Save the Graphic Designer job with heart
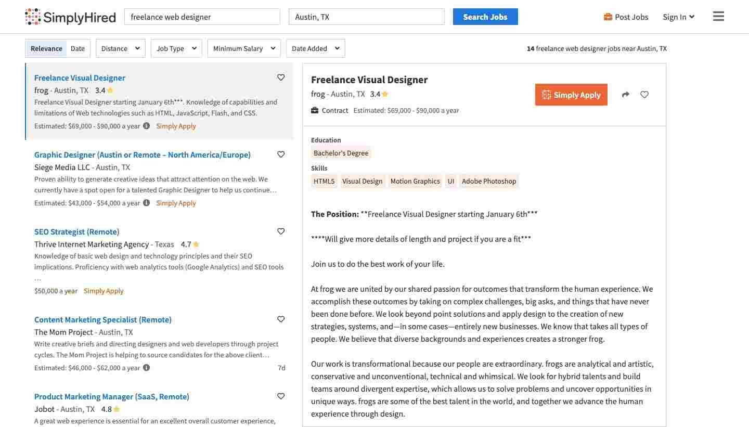The height and width of the screenshot is (427, 749). click(281, 154)
